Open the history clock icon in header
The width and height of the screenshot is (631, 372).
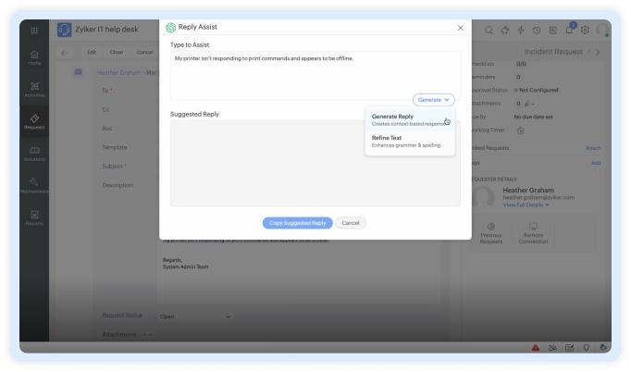point(537,31)
